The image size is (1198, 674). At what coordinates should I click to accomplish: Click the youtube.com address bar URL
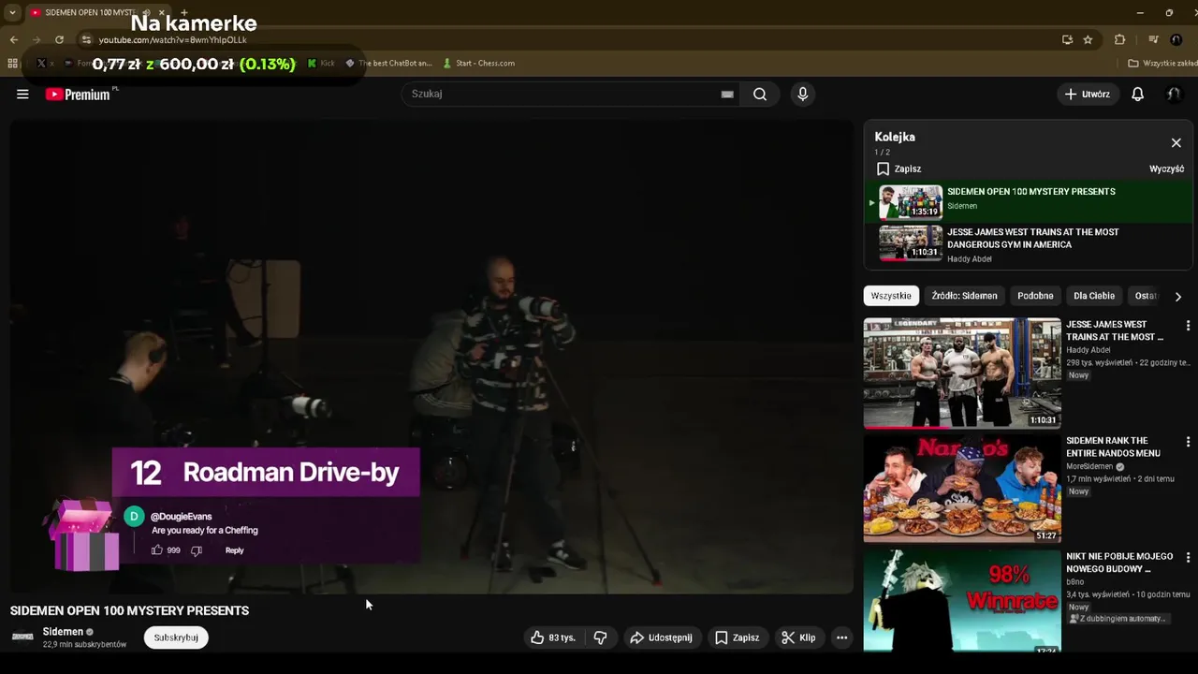click(173, 40)
